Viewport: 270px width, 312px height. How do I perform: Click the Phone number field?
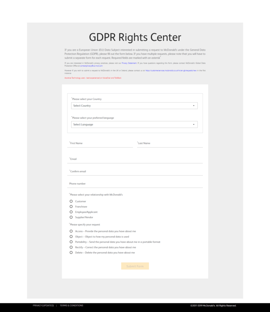click(x=135, y=184)
